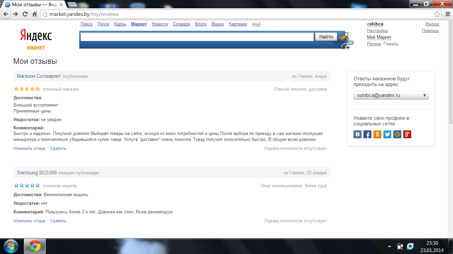Open the Мой Маркет link
This screenshot has height=254, width=453.
(379, 37)
